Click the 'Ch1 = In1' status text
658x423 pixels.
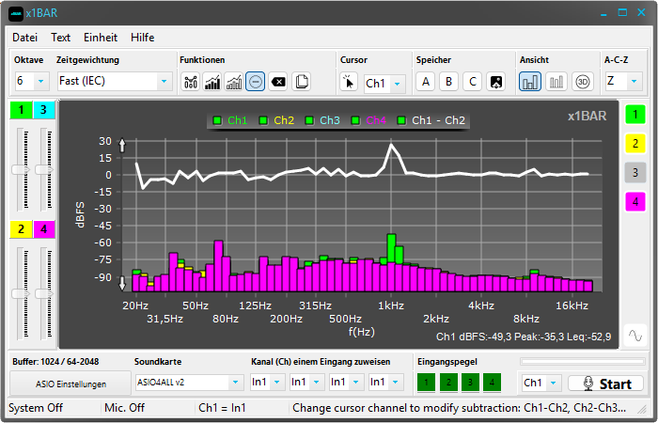(x=223, y=408)
